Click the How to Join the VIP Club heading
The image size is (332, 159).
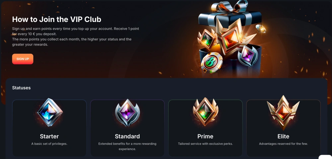coord(56,19)
